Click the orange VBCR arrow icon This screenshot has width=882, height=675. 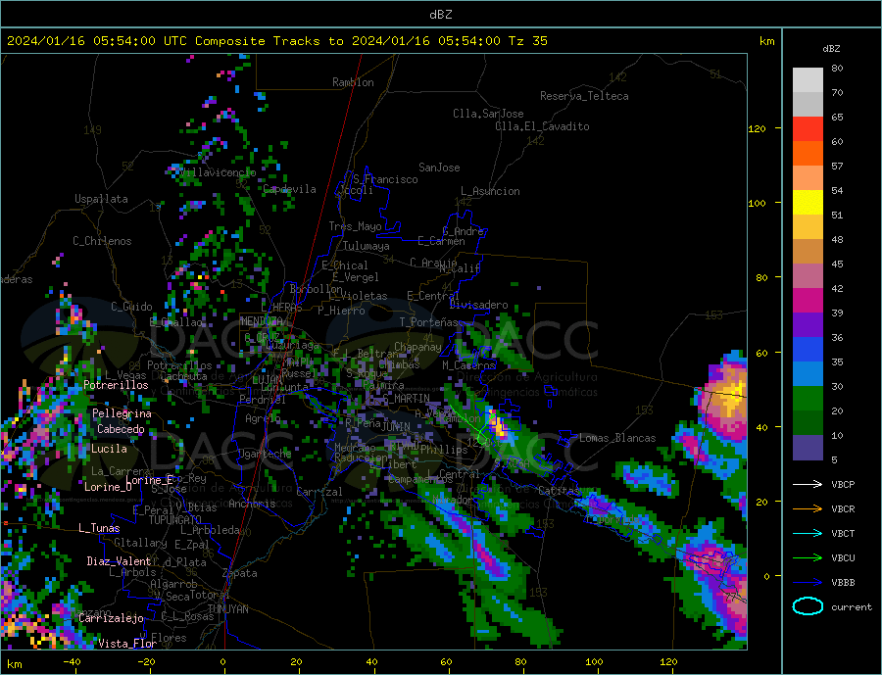pyautogui.click(x=808, y=509)
